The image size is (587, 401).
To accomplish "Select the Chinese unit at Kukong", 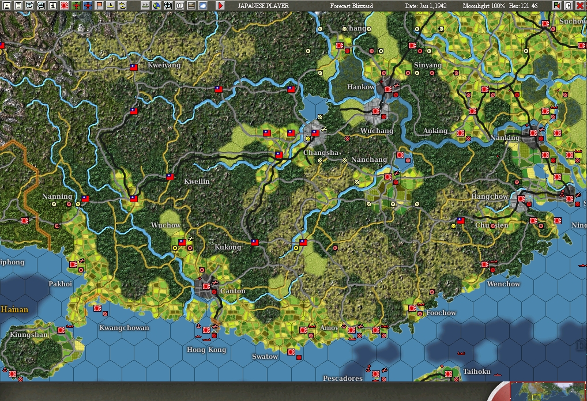I will (x=254, y=243).
